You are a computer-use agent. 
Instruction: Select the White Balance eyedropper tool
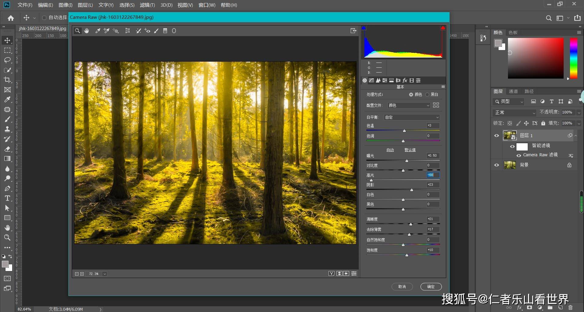pos(98,31)
